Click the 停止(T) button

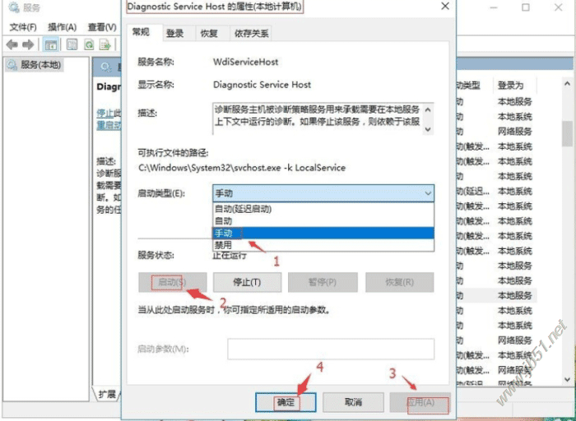pyautogui.click(x=247, y=282)
